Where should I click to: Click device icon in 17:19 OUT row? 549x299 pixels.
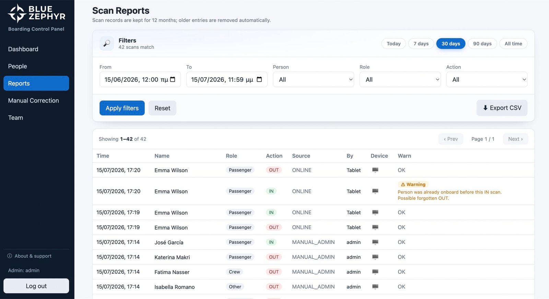point(375,227)
